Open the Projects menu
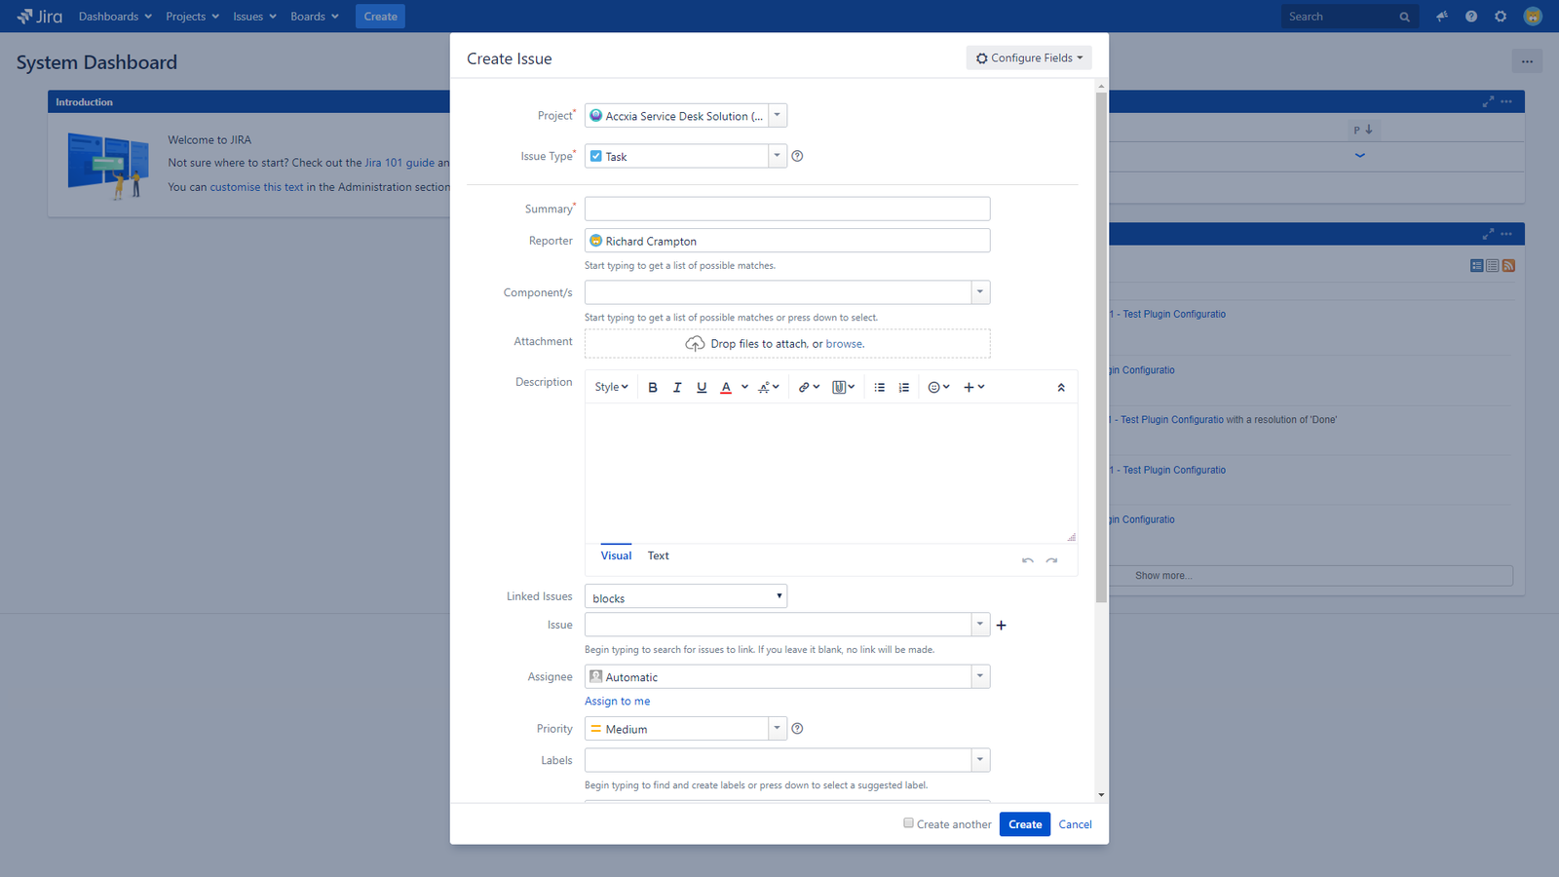This screenshot has height=877, width=1559. 192,17
